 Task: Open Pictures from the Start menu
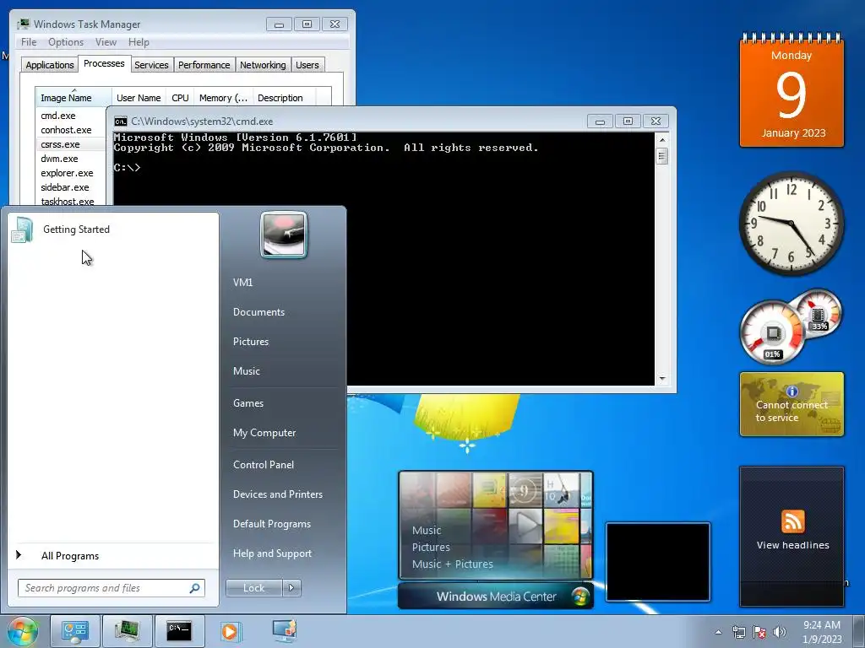click(x=250, y=342)
